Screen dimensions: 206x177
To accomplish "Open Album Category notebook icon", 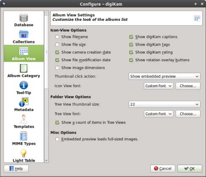I will [x=24, y=68].
